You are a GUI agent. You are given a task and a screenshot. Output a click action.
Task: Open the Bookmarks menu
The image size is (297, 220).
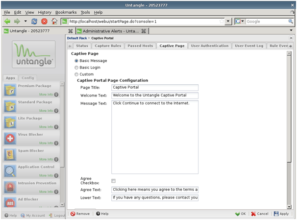point(66,12)
